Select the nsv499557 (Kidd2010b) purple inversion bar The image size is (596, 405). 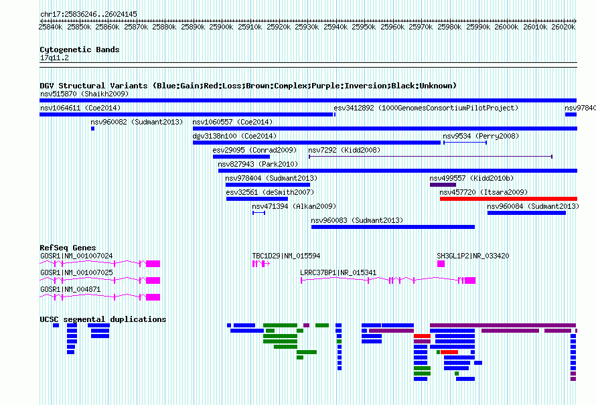(443, 185)
